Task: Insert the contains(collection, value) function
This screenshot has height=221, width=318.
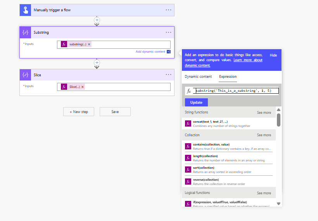Action: 228,147
